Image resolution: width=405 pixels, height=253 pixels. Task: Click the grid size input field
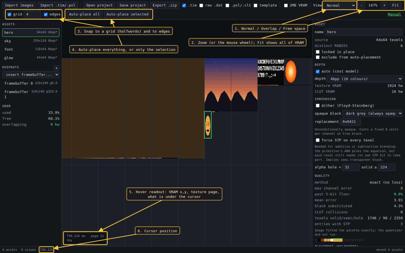(x=32, y=14)
